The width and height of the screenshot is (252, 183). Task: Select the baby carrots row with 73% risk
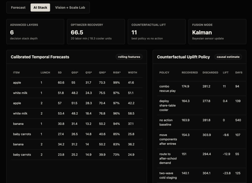click(x=77, y=155)
